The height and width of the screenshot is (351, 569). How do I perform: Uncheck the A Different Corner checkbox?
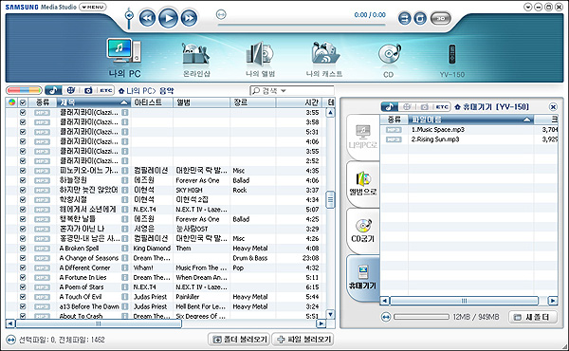tap(23, 268)
